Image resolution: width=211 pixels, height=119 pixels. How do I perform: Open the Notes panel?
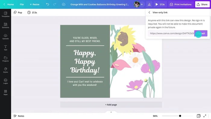[19, 116]
